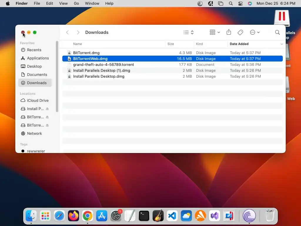Open BitTorrent Web in the Dock
The height and width of the screenshot is (226, 301).
pos(249,216)
